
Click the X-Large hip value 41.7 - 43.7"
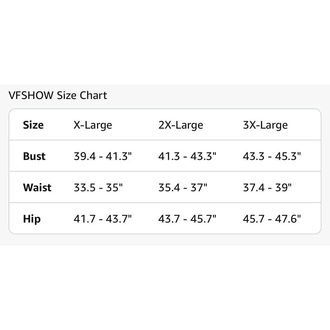(103, 219)
